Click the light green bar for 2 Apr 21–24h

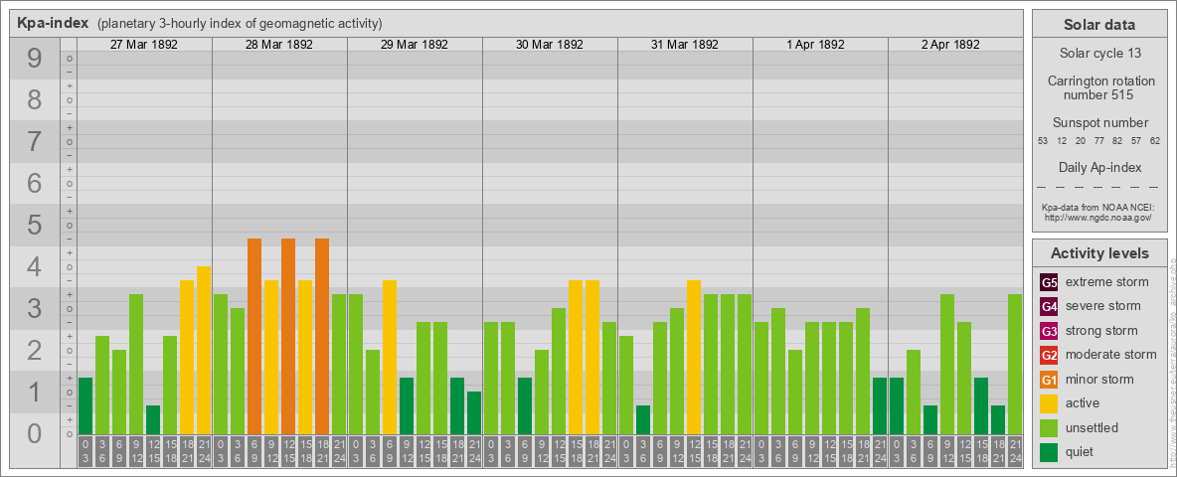tap(1014, 365)
